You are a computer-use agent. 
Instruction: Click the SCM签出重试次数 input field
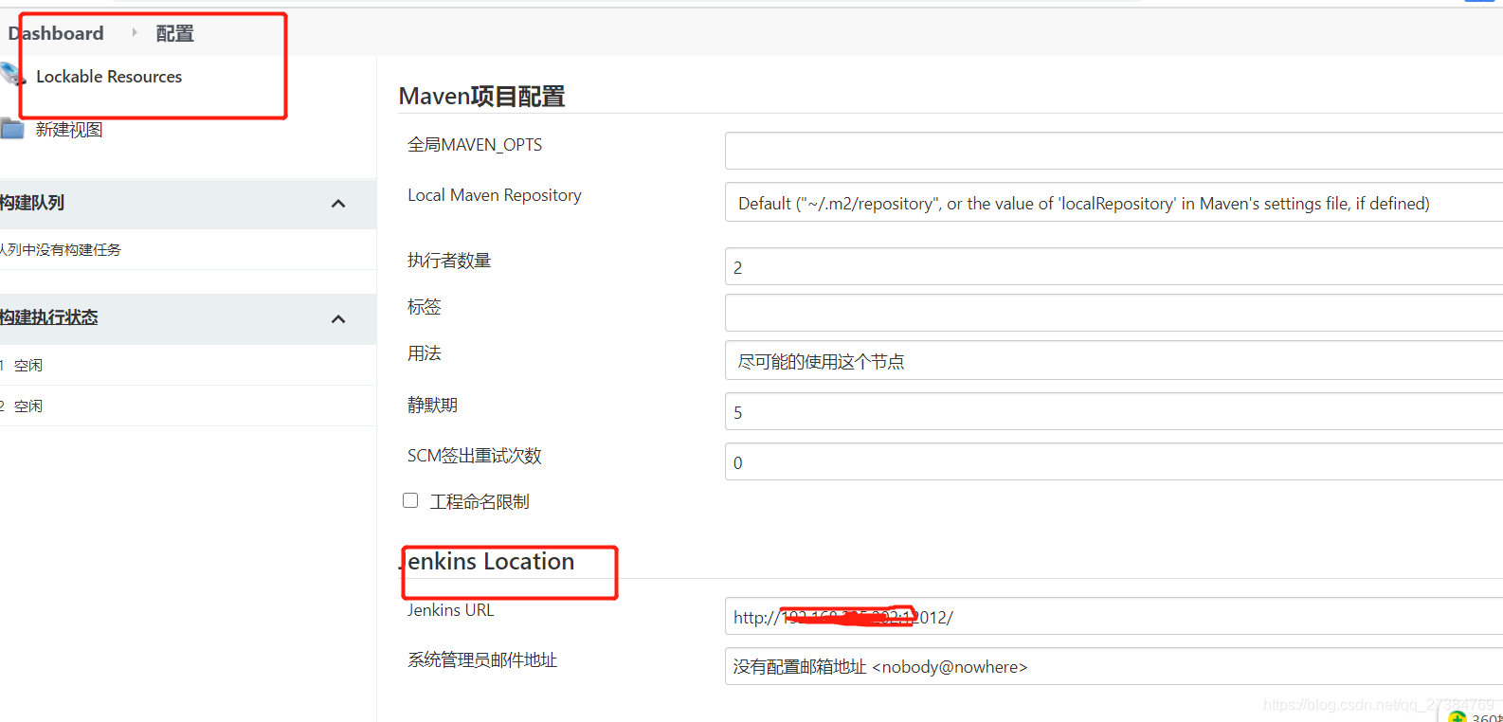point(1114,462)
